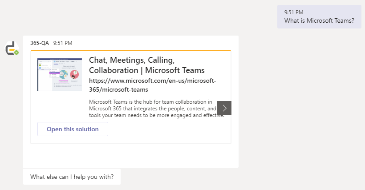Advance the card carousel with the right chevron

[224, 108]
